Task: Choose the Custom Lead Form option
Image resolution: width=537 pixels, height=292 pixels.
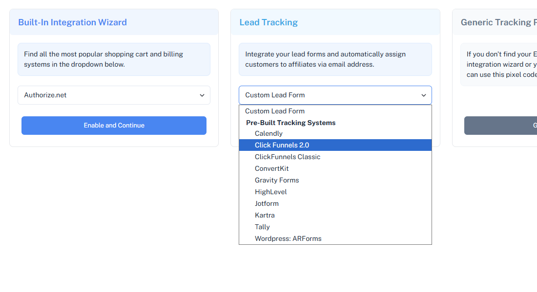Action: [x=274, y=110]
